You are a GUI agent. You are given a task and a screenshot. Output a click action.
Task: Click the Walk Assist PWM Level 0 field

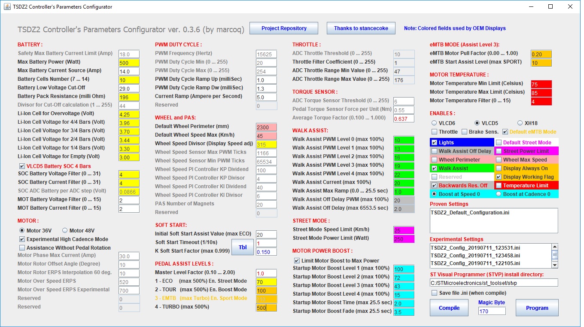pos(404,140)
